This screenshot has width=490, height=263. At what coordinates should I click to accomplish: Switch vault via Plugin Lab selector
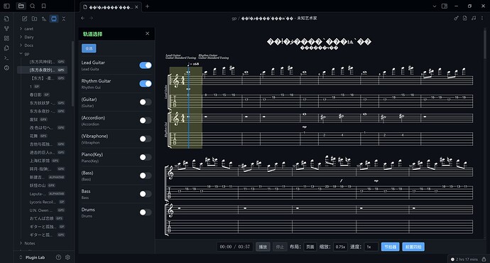coord(32,257)
